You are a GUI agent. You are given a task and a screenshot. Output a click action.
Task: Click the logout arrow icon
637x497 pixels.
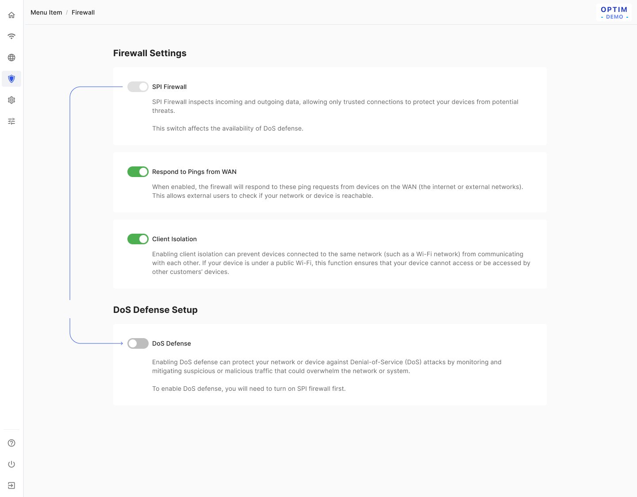[12, 485]
